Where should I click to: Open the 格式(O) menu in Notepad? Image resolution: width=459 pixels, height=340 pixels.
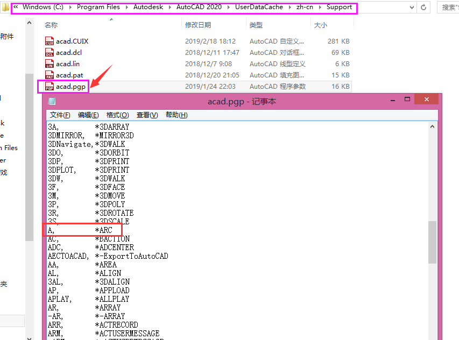point(118,115)
